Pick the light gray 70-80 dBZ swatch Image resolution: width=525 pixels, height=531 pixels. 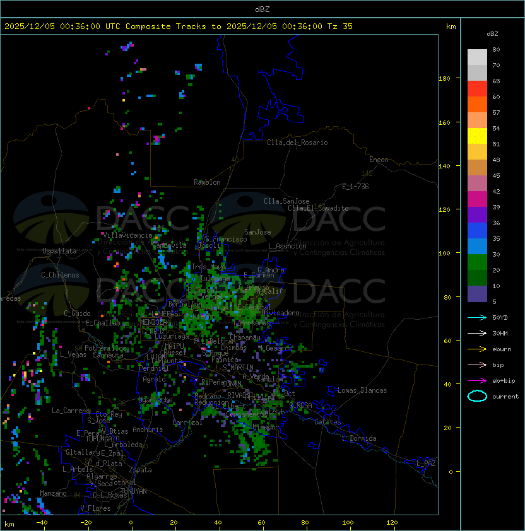477,57
